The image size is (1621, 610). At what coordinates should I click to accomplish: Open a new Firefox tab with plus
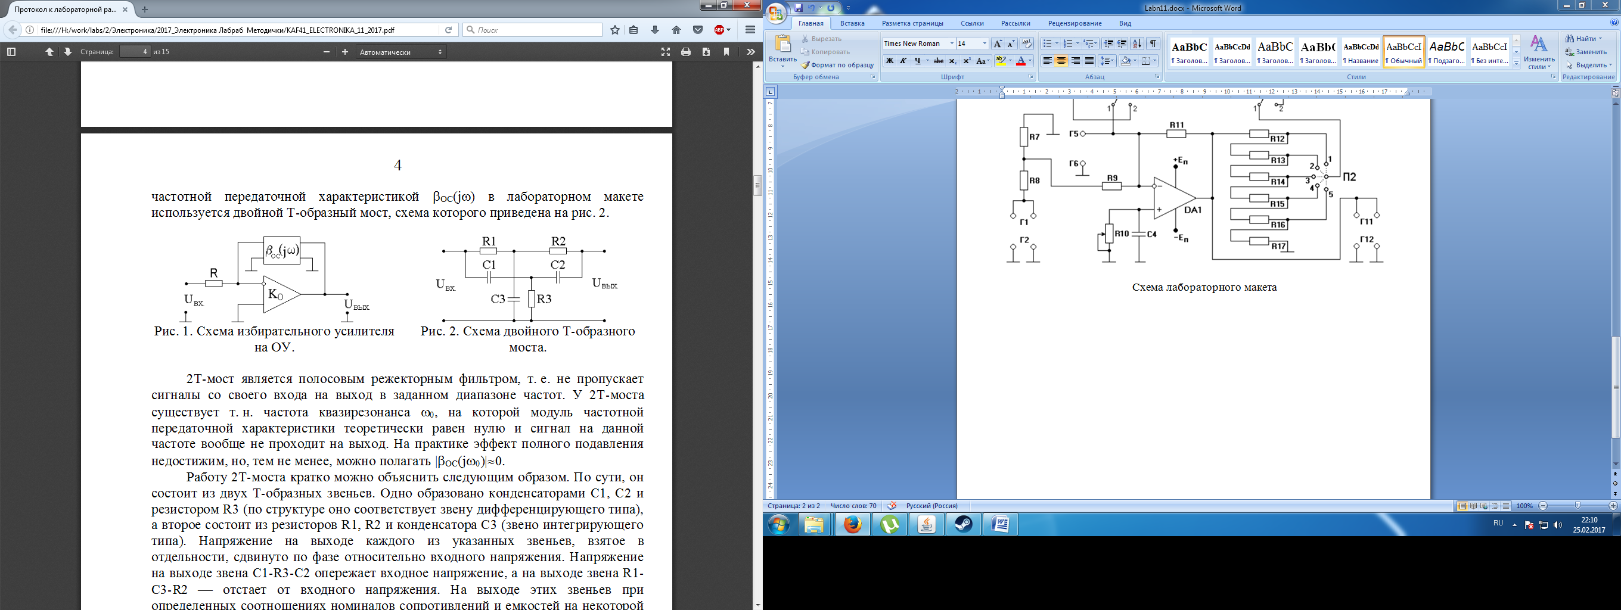[x=145, y=10]
